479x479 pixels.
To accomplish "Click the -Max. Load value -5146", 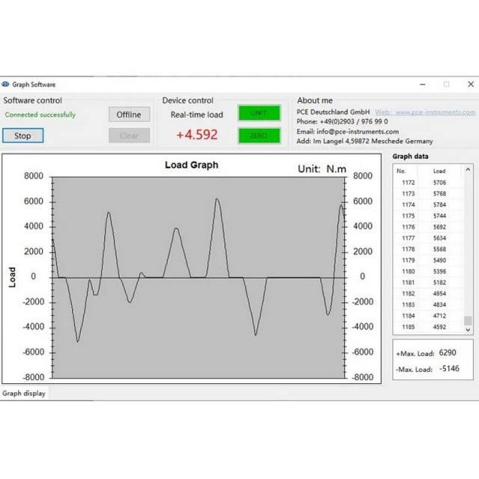I will click(x=449, y=368).
